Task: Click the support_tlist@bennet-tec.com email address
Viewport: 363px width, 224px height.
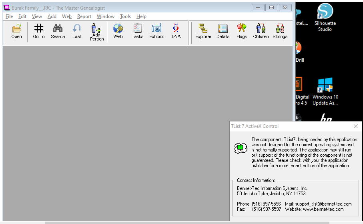Action: coord(323,204)
